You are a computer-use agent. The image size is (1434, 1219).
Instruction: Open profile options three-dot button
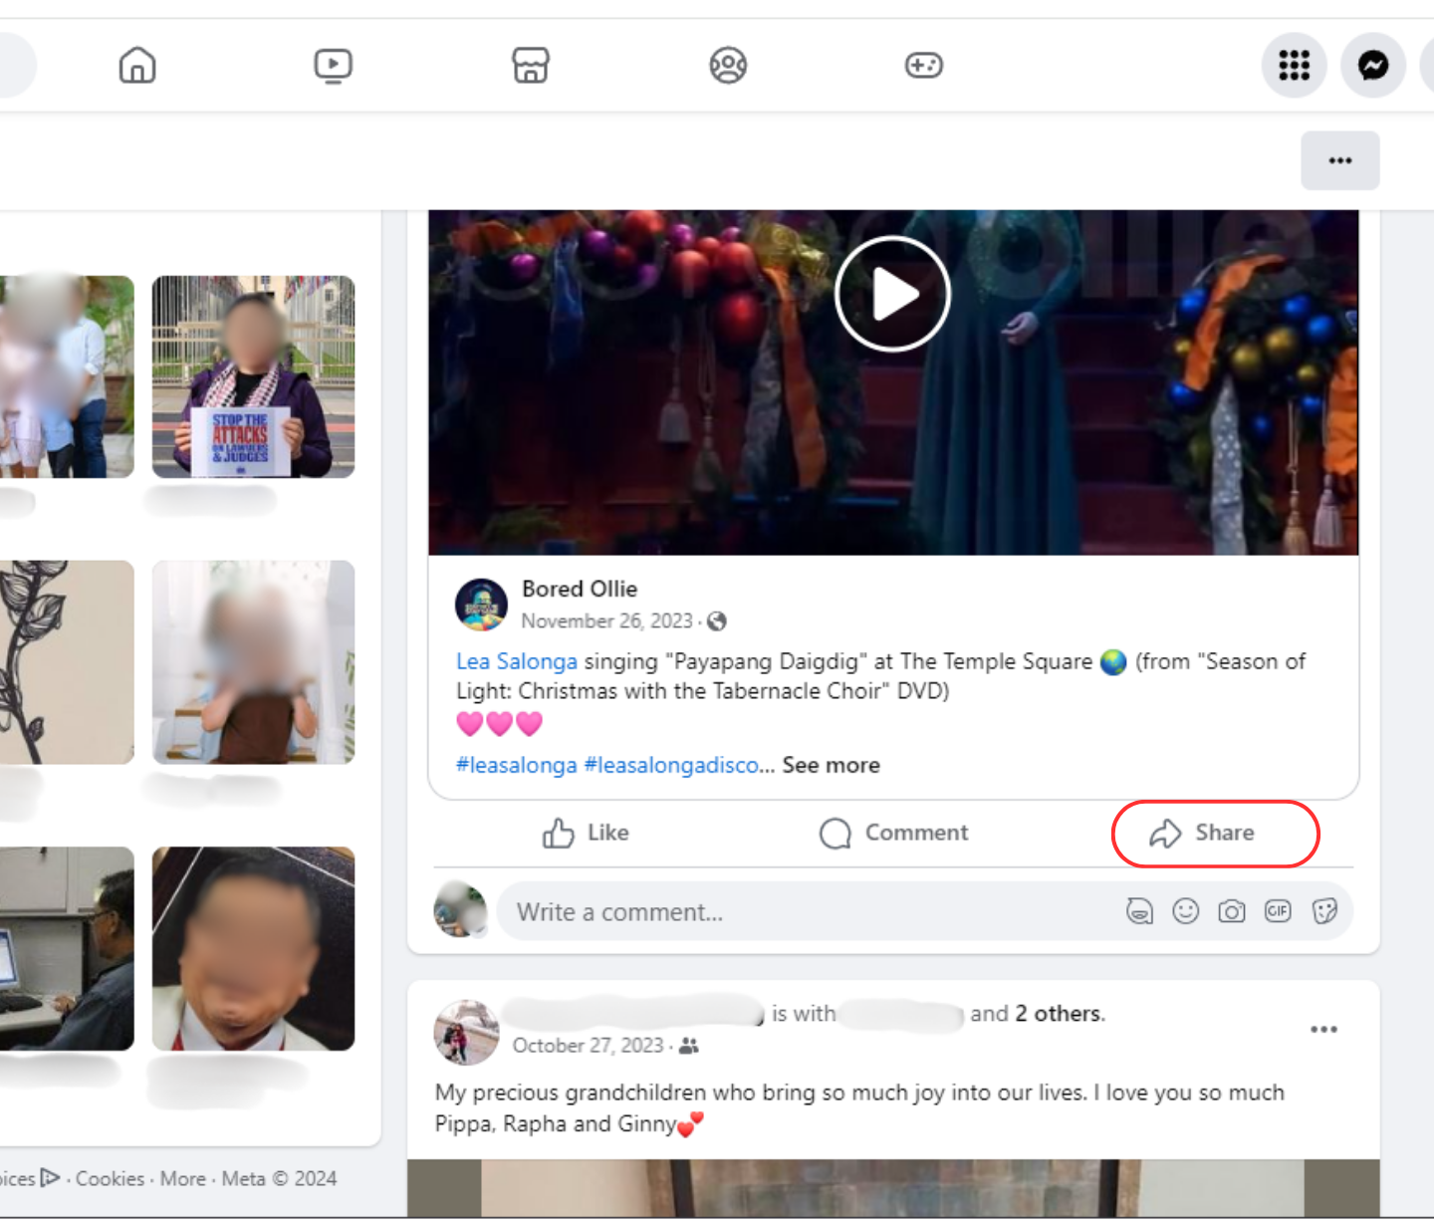coord(1339,160)
